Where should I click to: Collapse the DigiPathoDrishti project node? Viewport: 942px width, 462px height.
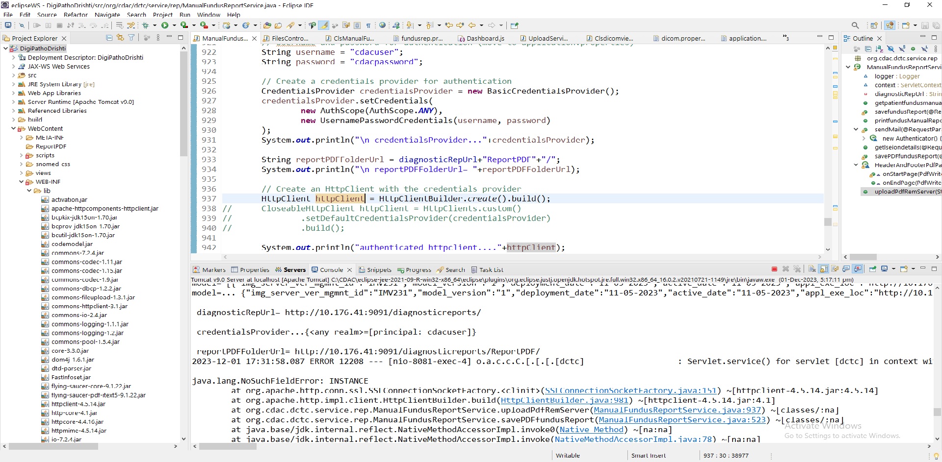point(6,48)
